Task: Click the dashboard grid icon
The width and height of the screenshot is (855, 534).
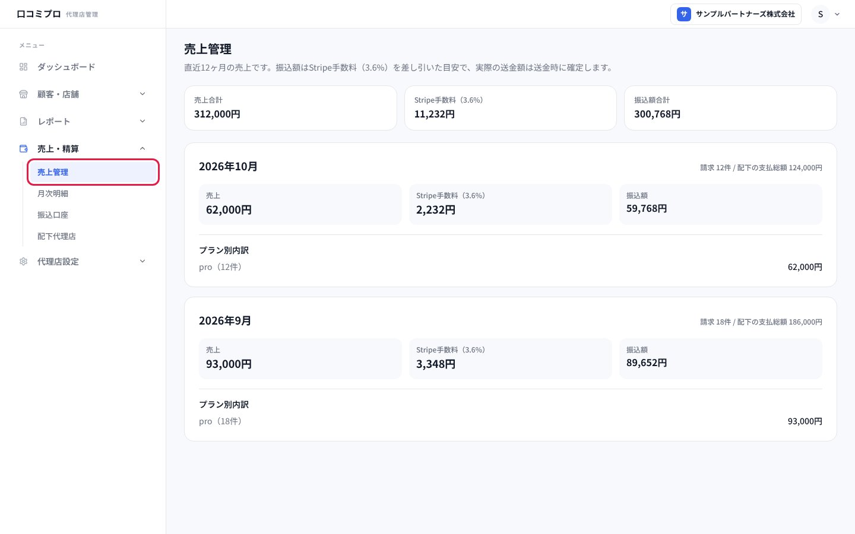Action: (x=24, y=67)
